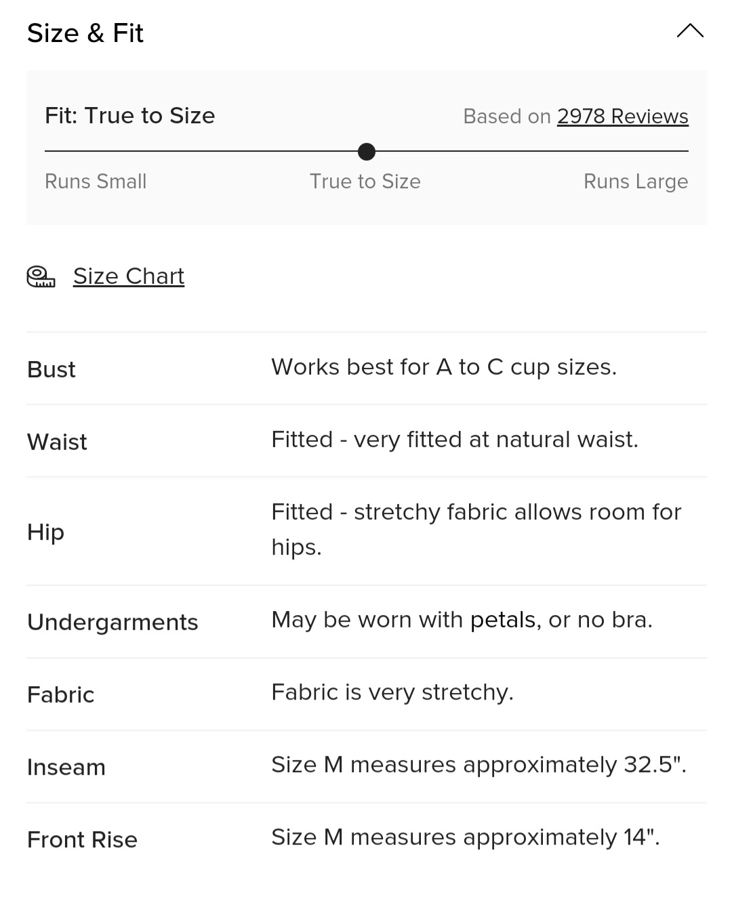This screenshot has height=911, width=732.
Task: Select the Runs Large label
Action: 635,182
